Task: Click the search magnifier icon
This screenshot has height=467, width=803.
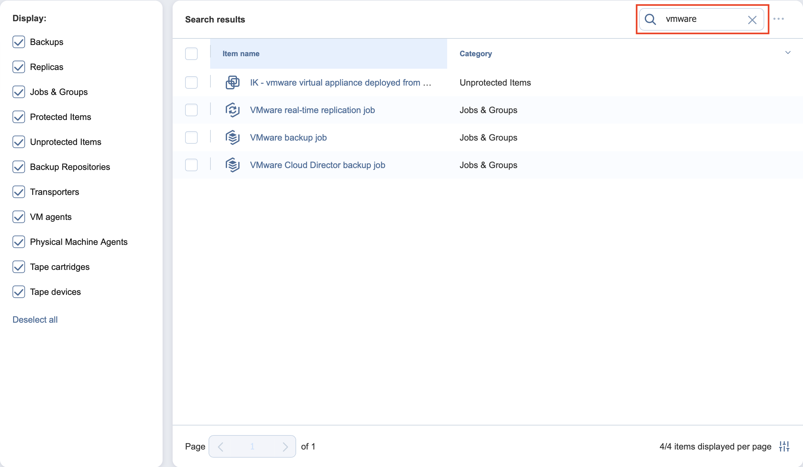Action: coord(650,19)
